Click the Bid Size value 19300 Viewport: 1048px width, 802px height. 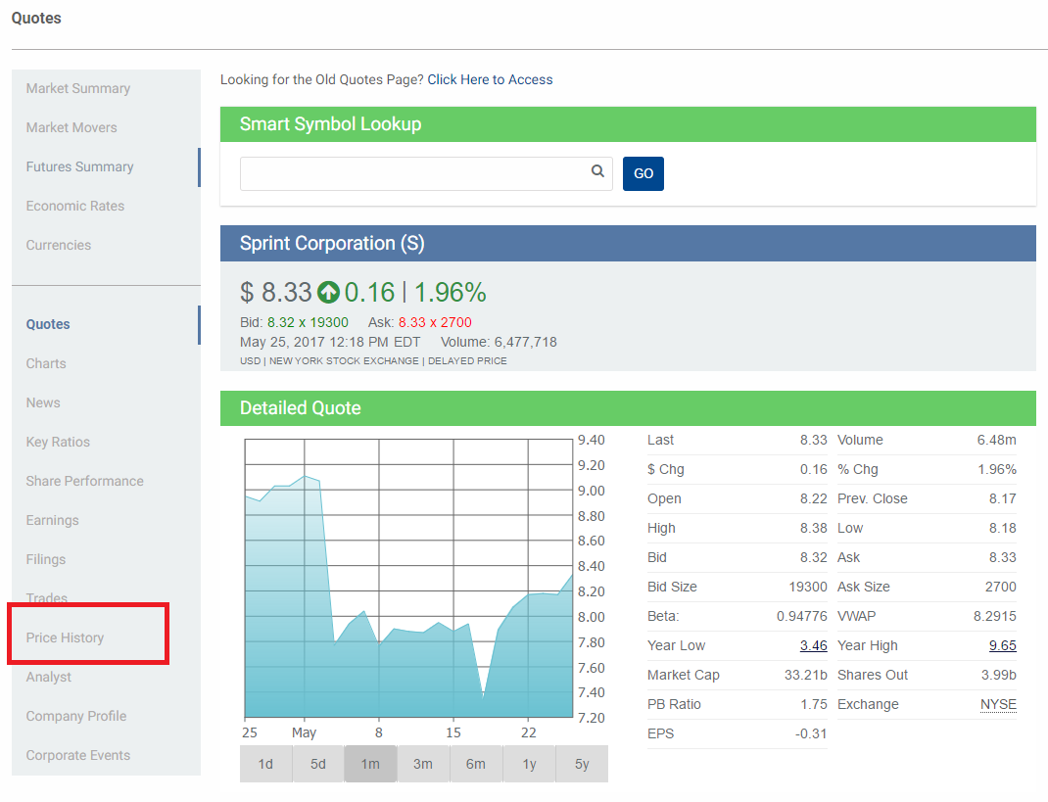pos(808,587)
